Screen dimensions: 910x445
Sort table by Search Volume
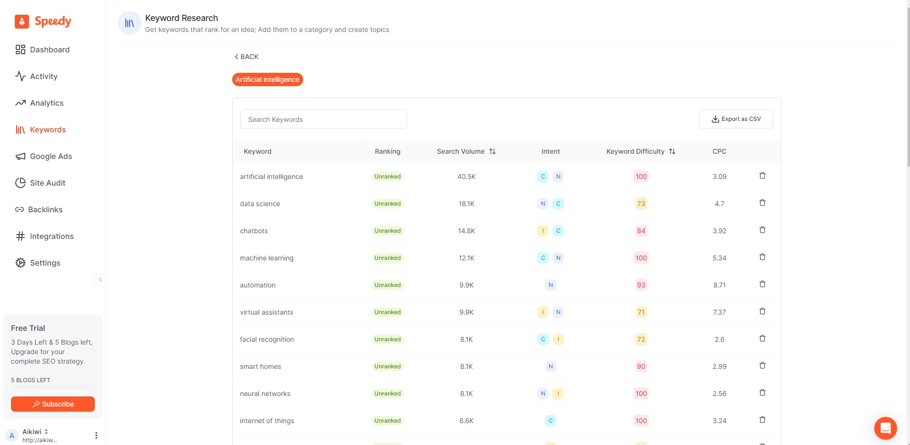click(492, 151)
